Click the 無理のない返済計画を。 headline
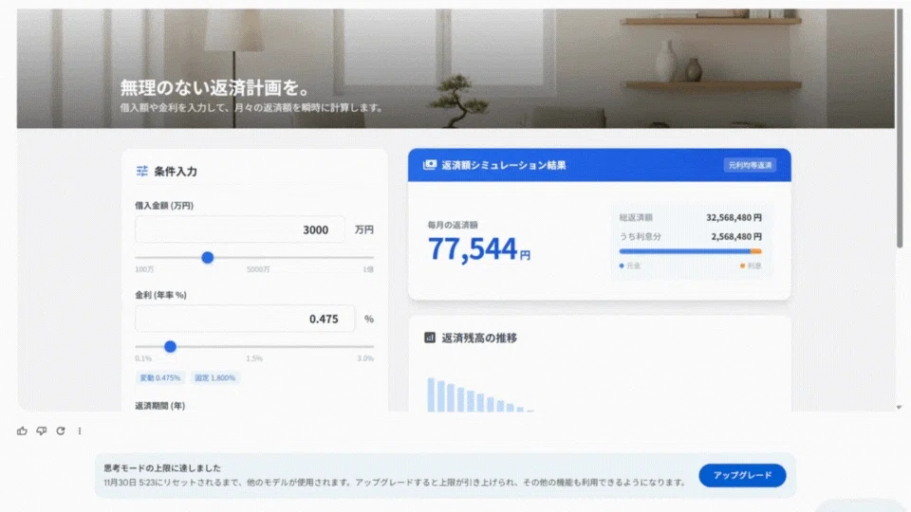The image size is (911, 512). tap(215, 87)
